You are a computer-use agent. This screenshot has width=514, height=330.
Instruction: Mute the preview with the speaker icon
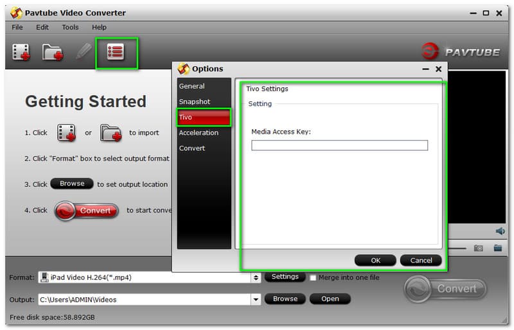click(x=500, y=231)
